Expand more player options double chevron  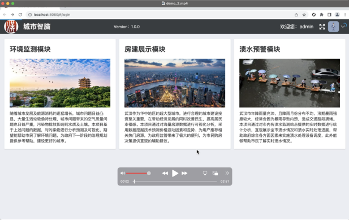click(227, 173)
